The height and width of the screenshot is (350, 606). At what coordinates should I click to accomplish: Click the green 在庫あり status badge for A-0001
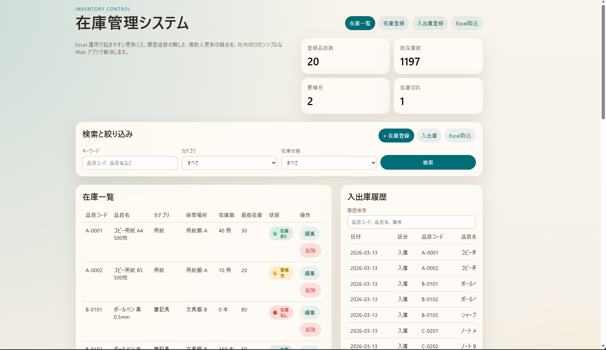(281, 234)
